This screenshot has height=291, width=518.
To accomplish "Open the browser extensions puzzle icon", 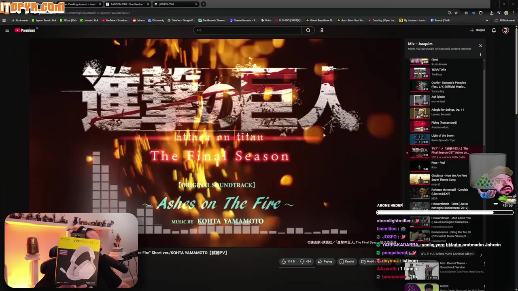I will pyautogui.click(x=481, y=13).
